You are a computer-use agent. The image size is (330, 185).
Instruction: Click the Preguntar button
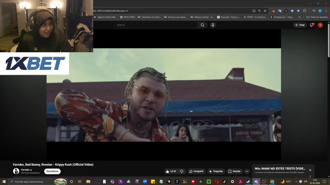216,171
